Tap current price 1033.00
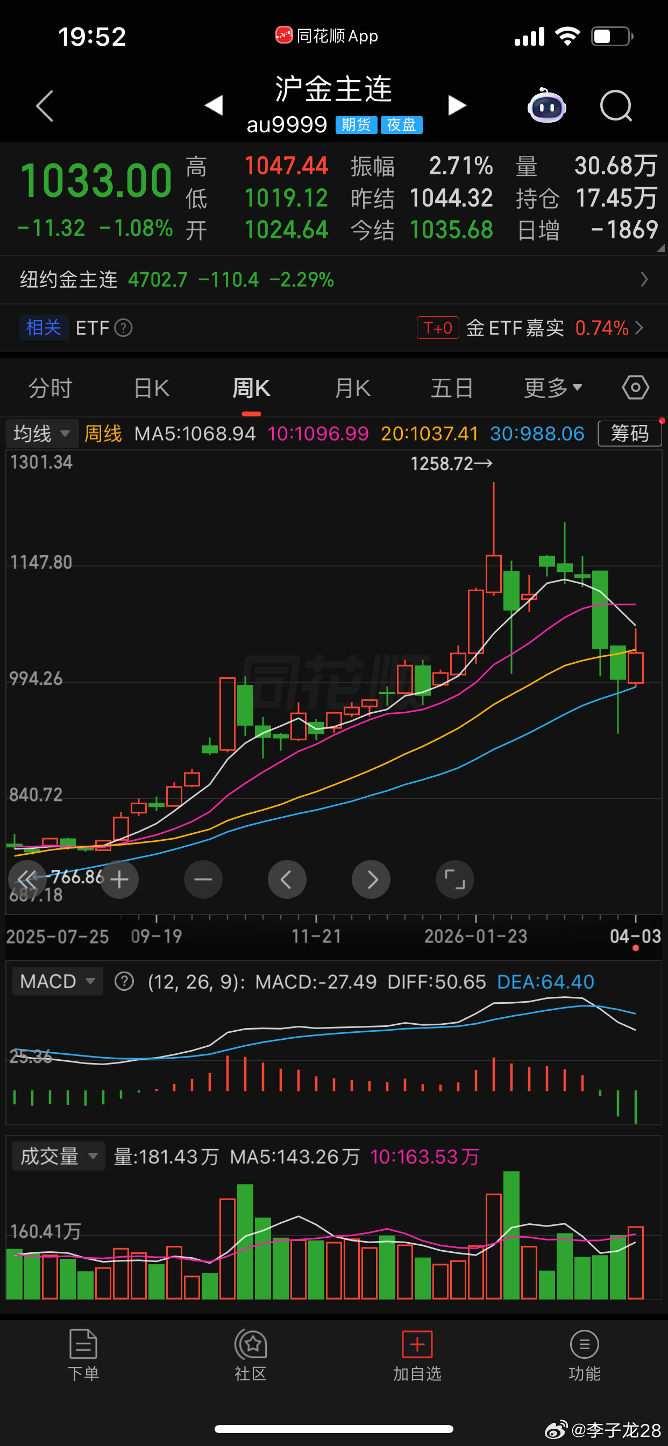The image size is (668, 1446). [96, 181]
